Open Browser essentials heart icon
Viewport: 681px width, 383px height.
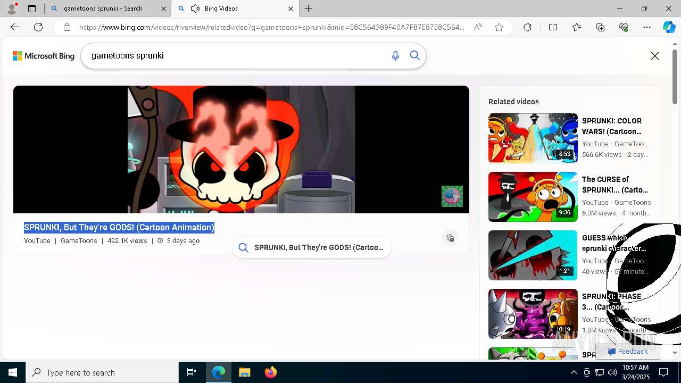(x=624, y=27)
